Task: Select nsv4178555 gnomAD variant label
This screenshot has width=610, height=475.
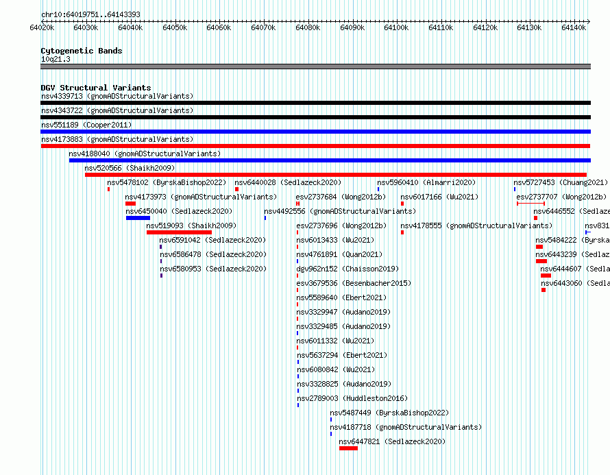Action: point(476,226)
